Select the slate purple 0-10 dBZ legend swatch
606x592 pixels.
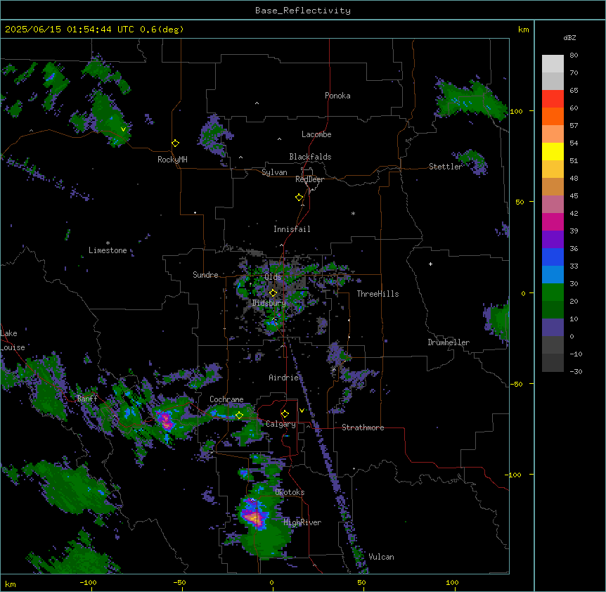click(x=553, y=328)
